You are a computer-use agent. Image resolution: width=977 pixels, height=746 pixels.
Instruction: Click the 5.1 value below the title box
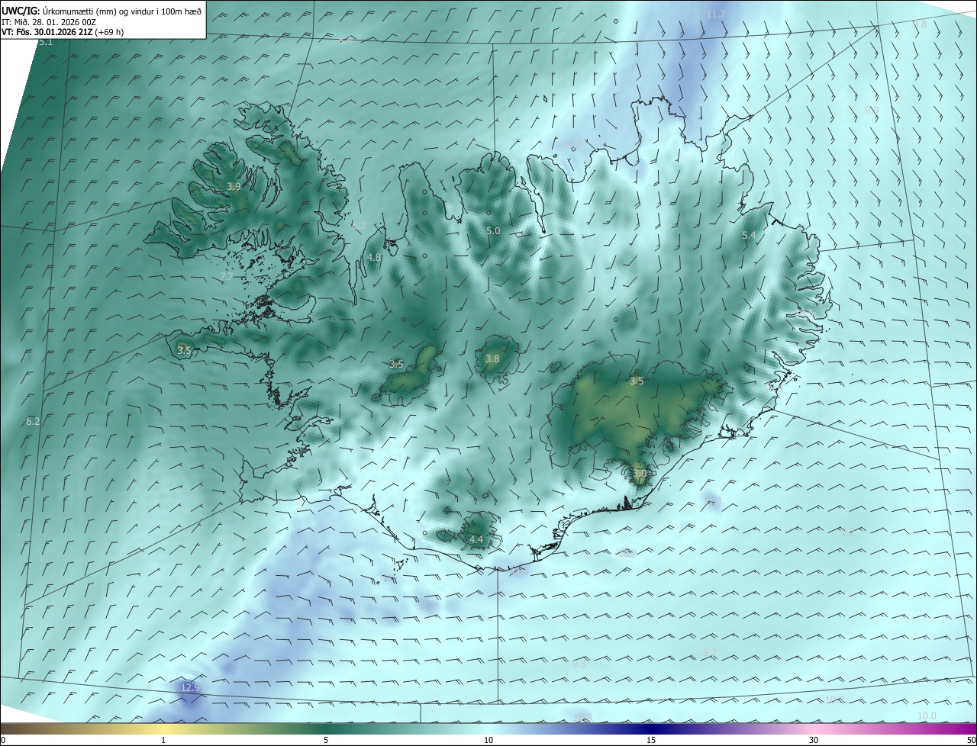[46, 42]
